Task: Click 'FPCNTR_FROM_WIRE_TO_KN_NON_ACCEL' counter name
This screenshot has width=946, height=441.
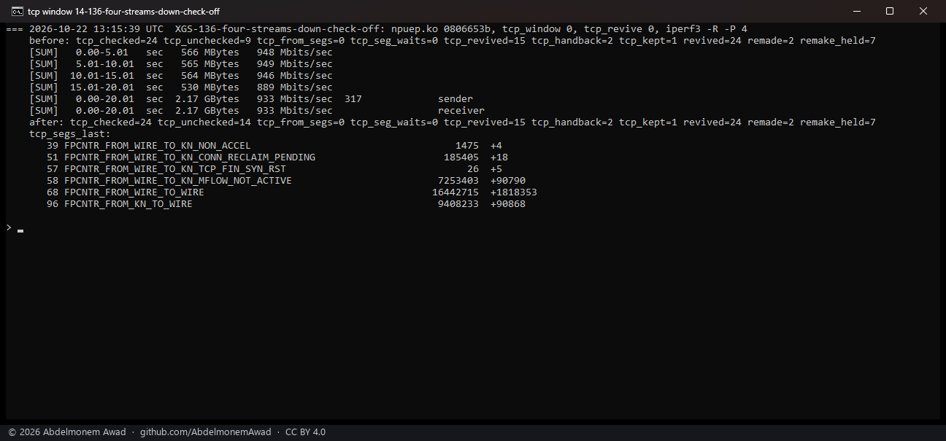Action: [158, 146]
